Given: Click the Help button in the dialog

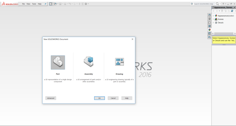Looking at the screenshot, I should pyautogui.click(x=127, y=98).
